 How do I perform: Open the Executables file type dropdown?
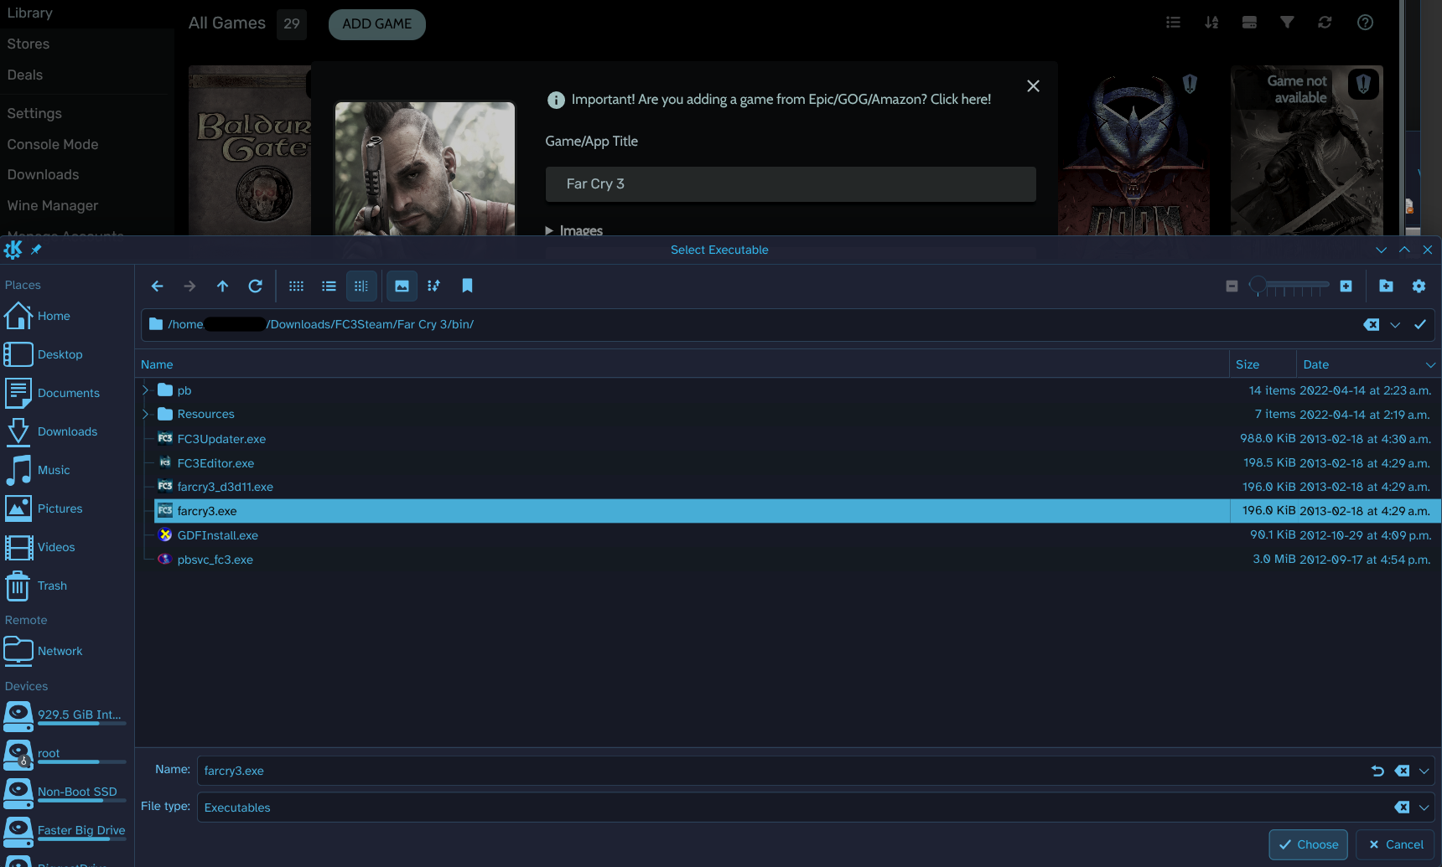[1424, 808]
